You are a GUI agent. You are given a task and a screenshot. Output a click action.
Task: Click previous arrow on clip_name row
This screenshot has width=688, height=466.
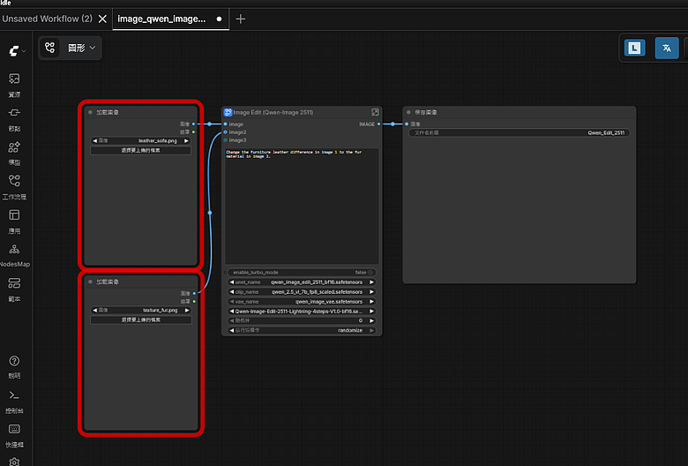(x=231, y=291)
